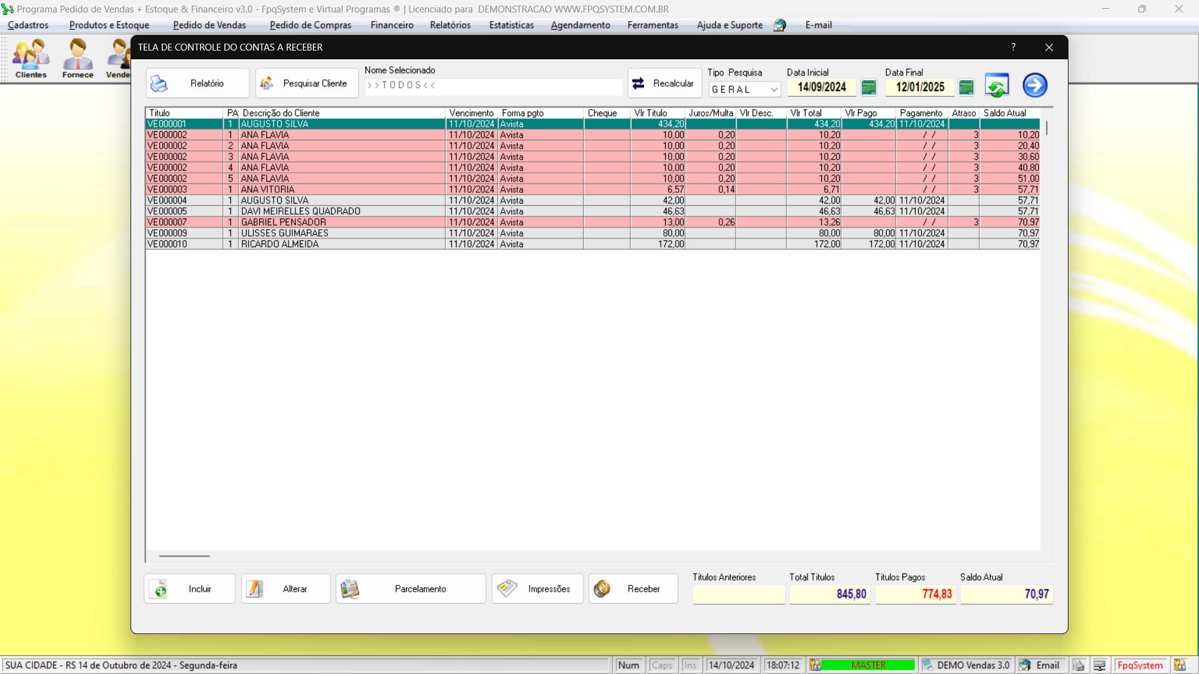Select row VE000004 AUGUSTO SILVA
This screenshot has height=674, width=1199.
(593, 201)
